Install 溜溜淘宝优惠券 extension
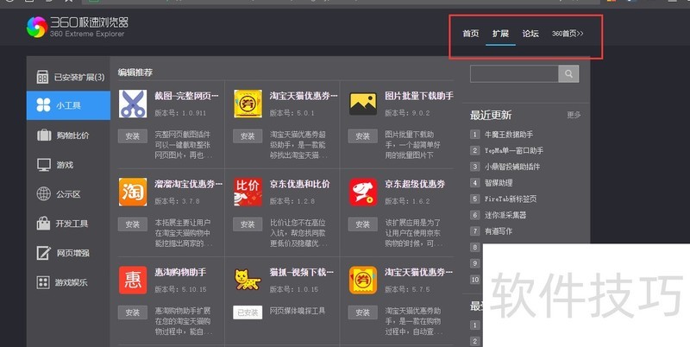 133,224
